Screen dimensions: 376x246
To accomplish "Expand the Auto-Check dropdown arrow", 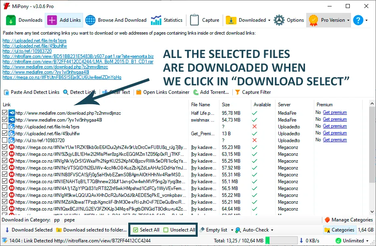I will pyautogui.click(x=272, y=230).
